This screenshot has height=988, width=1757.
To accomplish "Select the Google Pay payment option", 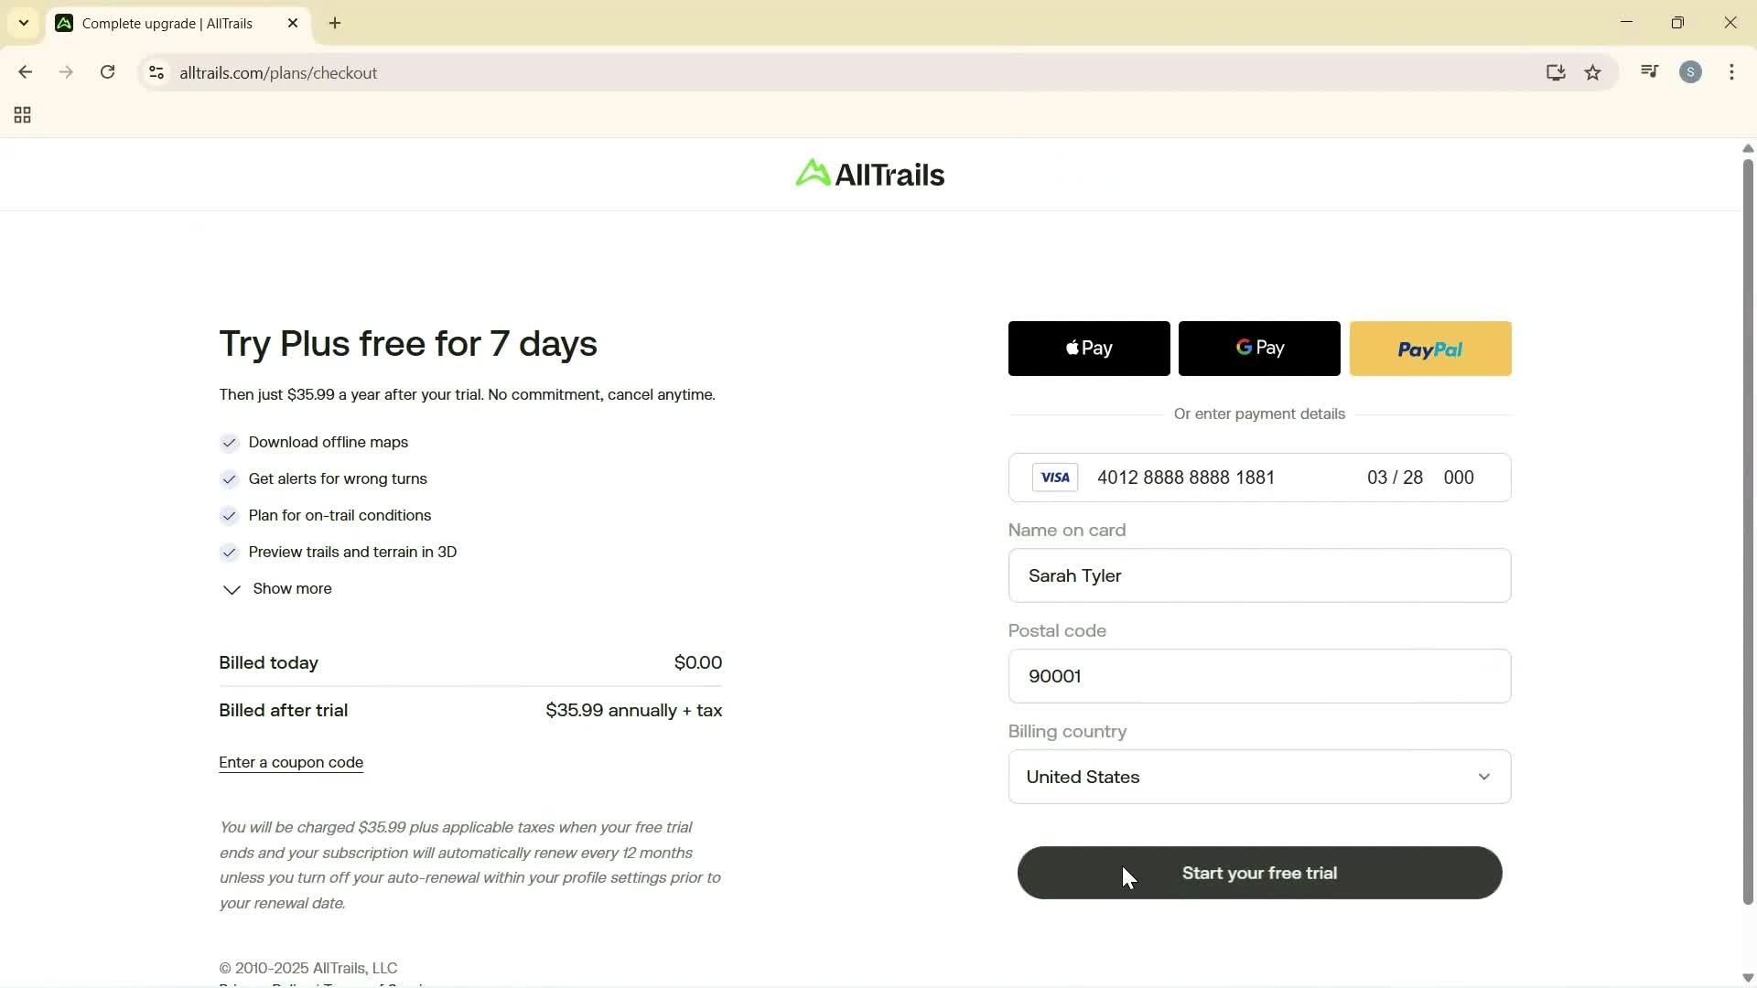I will pos(1259,349).
